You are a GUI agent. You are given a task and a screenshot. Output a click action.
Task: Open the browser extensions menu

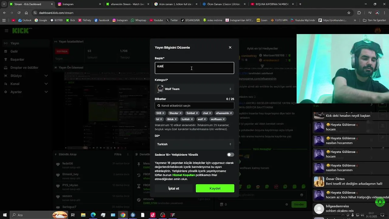click(359, 13)
